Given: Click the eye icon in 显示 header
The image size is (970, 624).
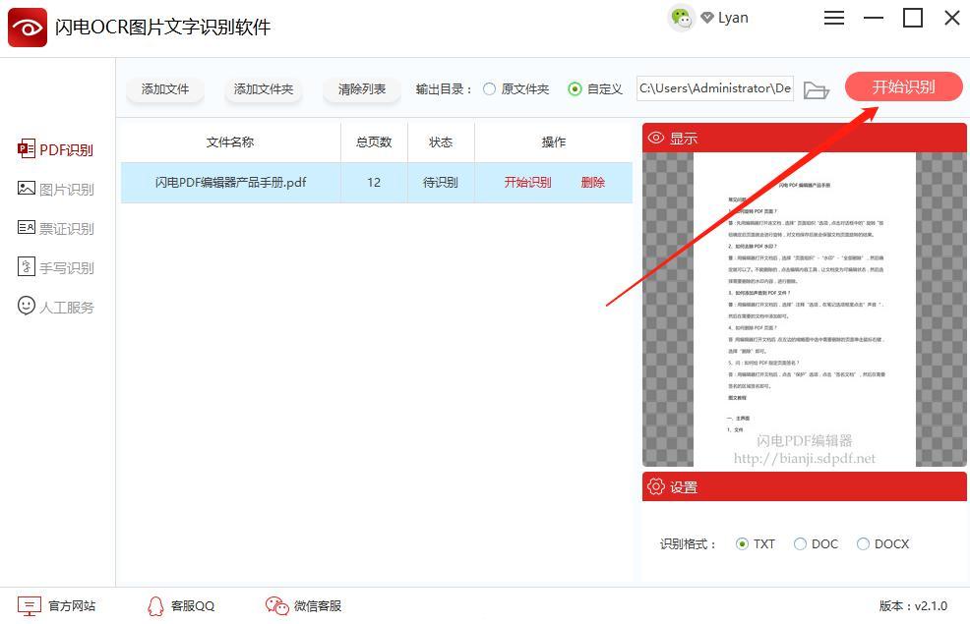Looking at the screenshot, I should pyautogui.click(x=656, y=138).
